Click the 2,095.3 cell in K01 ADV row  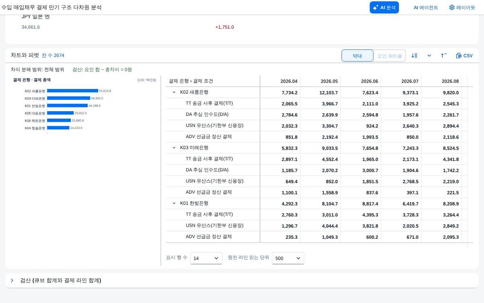442,237
